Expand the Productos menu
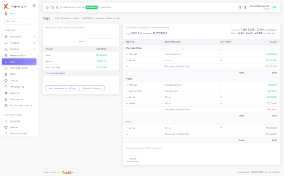Viewport: 284px width, 176px height. tap(19, 37)
